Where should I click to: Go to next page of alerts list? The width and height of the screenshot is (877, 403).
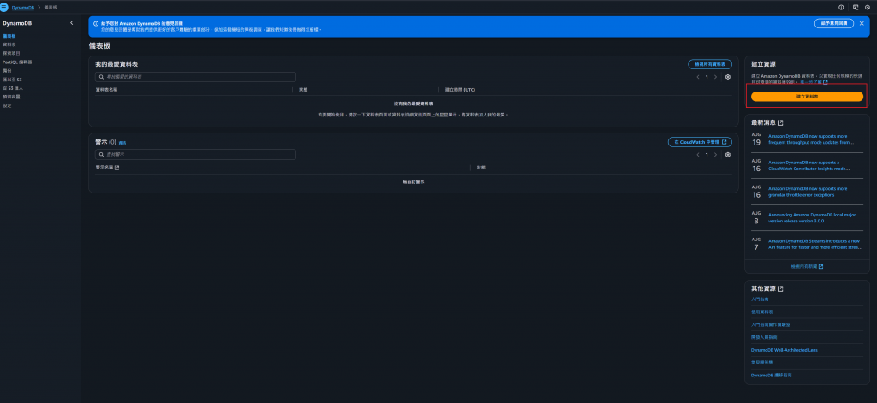(715, 155)
